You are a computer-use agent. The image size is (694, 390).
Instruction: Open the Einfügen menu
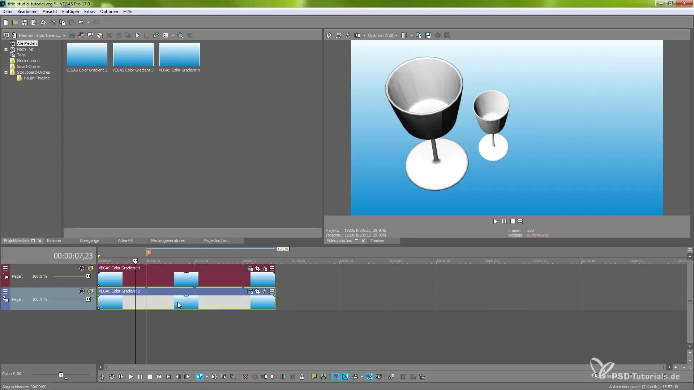click(70, 12)
